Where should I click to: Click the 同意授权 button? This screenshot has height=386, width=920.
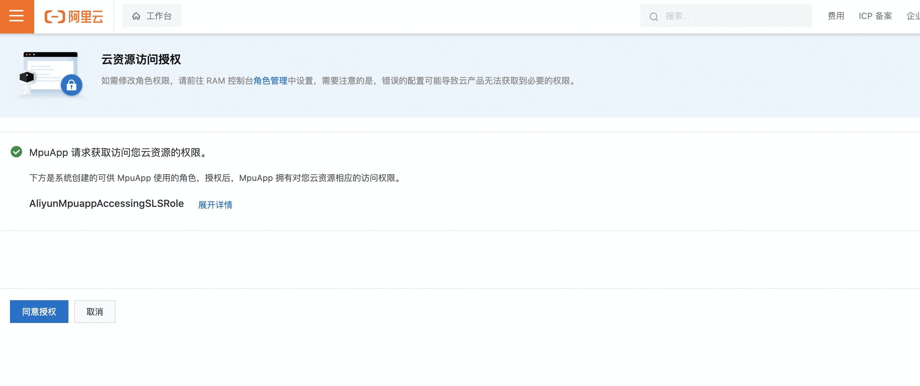point(39,312)
